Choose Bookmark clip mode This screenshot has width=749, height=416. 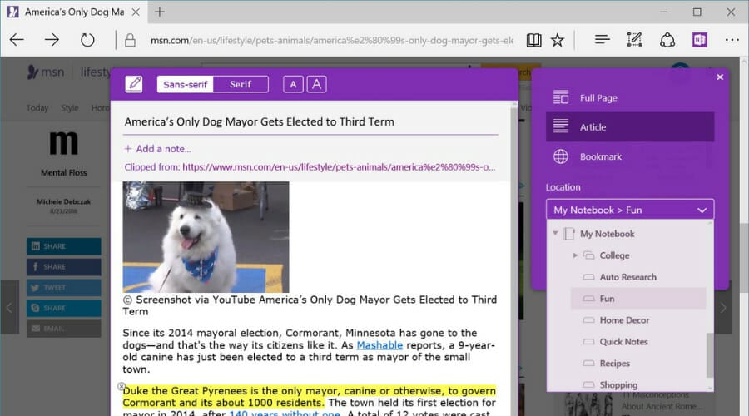point(630,156)
